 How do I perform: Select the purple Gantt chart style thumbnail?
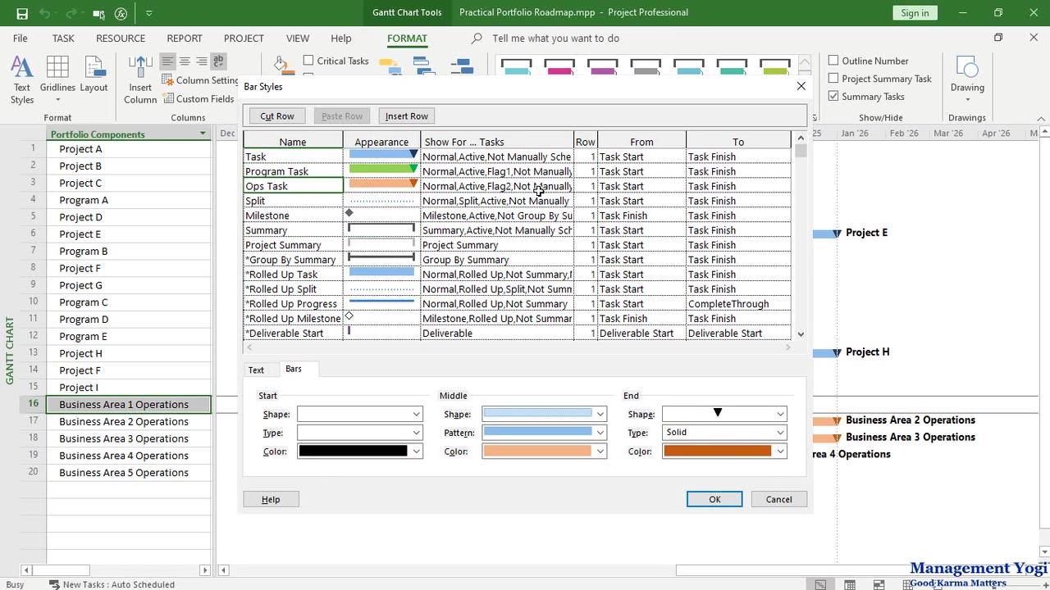click(603, 67)
